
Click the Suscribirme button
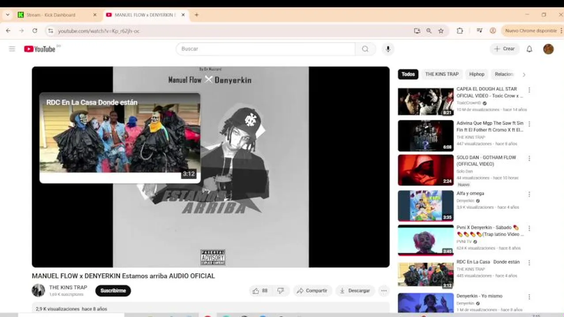(113, 291)
